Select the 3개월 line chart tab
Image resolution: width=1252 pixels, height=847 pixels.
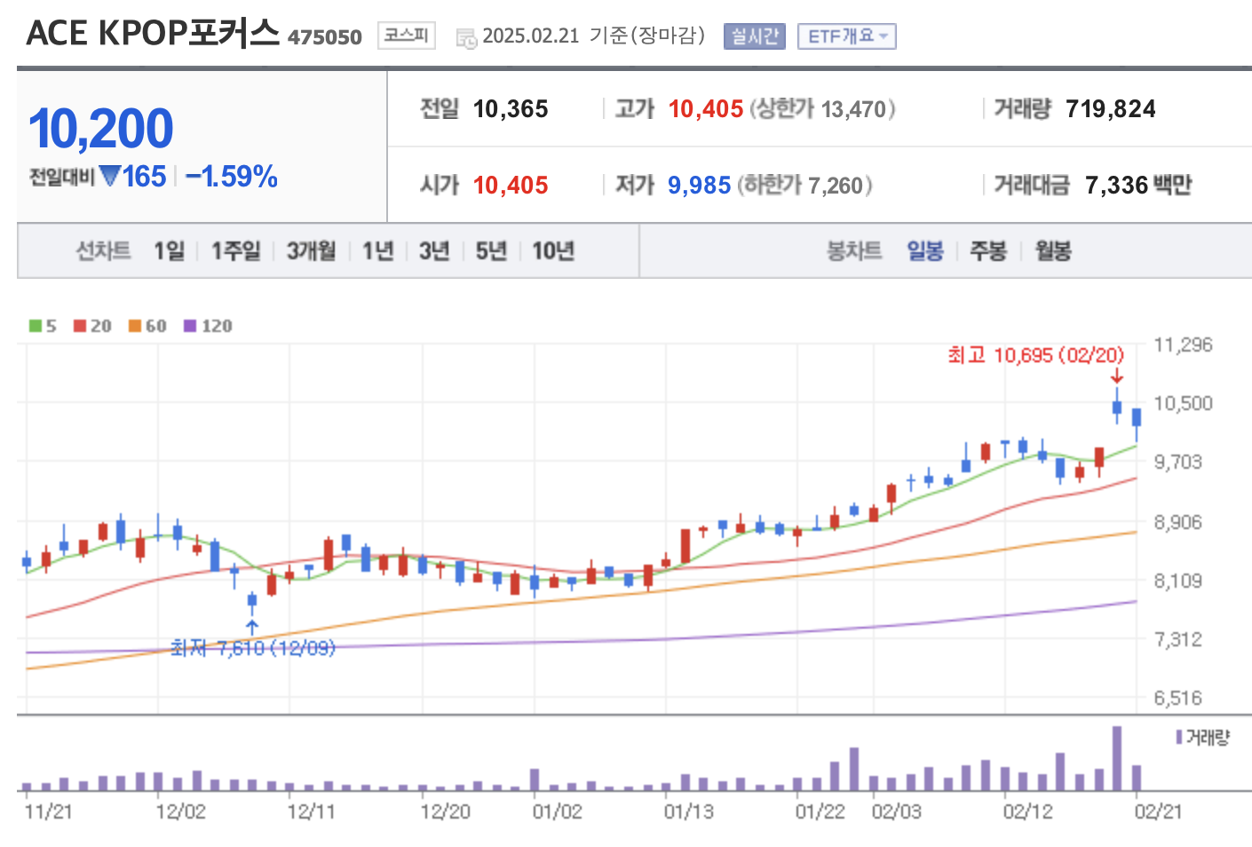[x=312, y=251]
